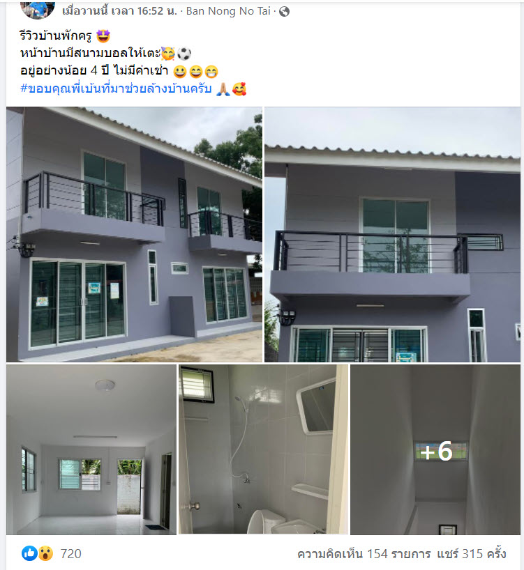
Task: Click the soccer ball emoji in caption
Action: point(184,54)
